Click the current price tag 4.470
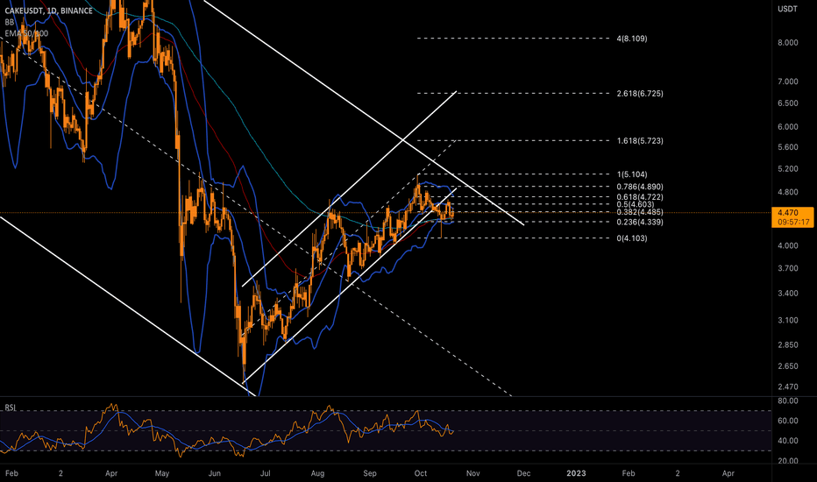 coord(792,216)
